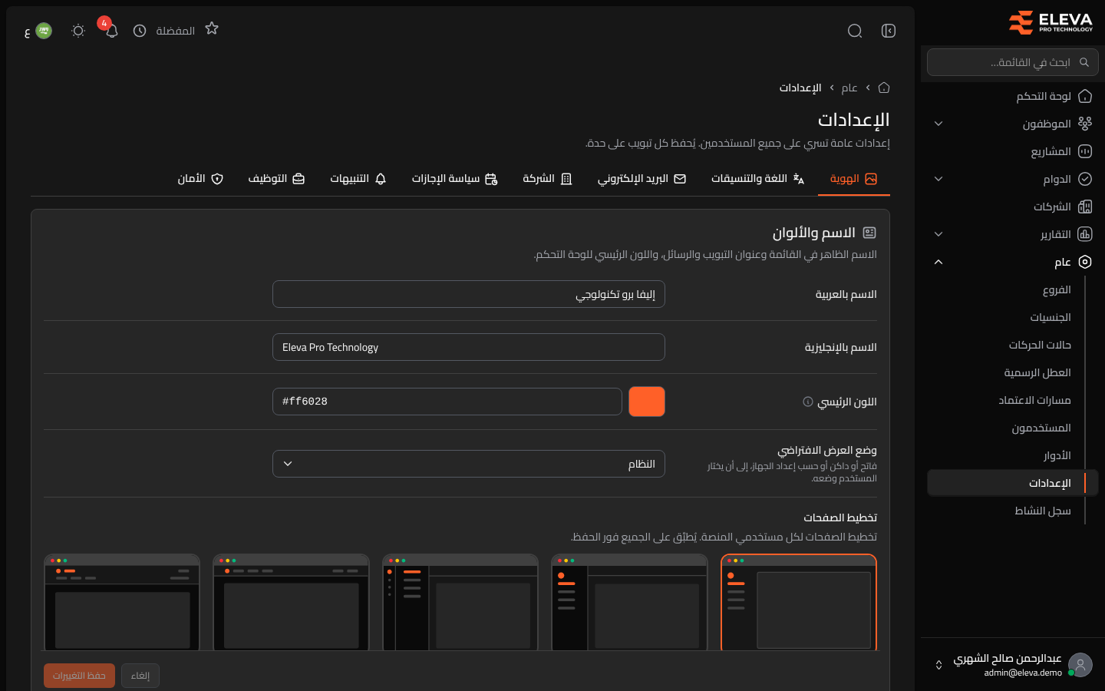Click the ELEVA Pro Technology logo
This screenshot has width=1105, height=691.
(x=1051, y=22)
